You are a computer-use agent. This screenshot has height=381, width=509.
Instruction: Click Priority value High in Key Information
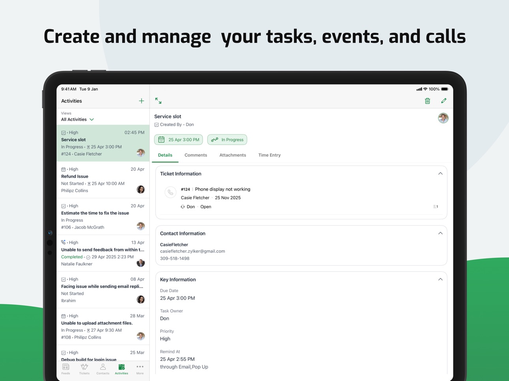click(165, 339)
